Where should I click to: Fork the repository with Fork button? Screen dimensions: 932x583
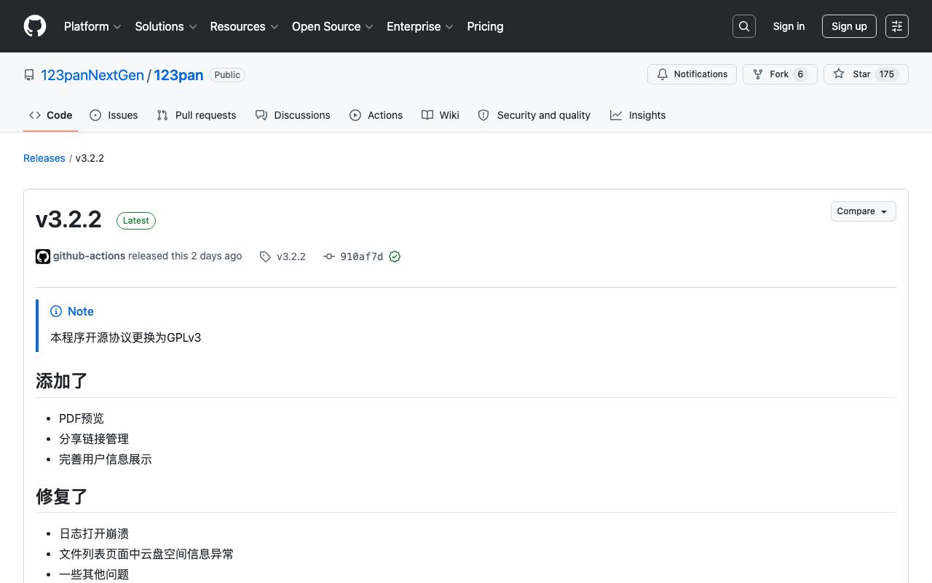pos(780,74)
